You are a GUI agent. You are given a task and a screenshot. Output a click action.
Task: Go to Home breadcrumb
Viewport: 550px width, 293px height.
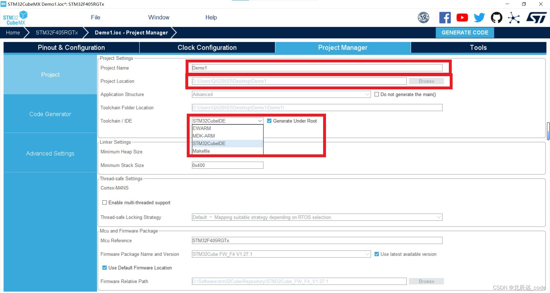coord(13,33)
